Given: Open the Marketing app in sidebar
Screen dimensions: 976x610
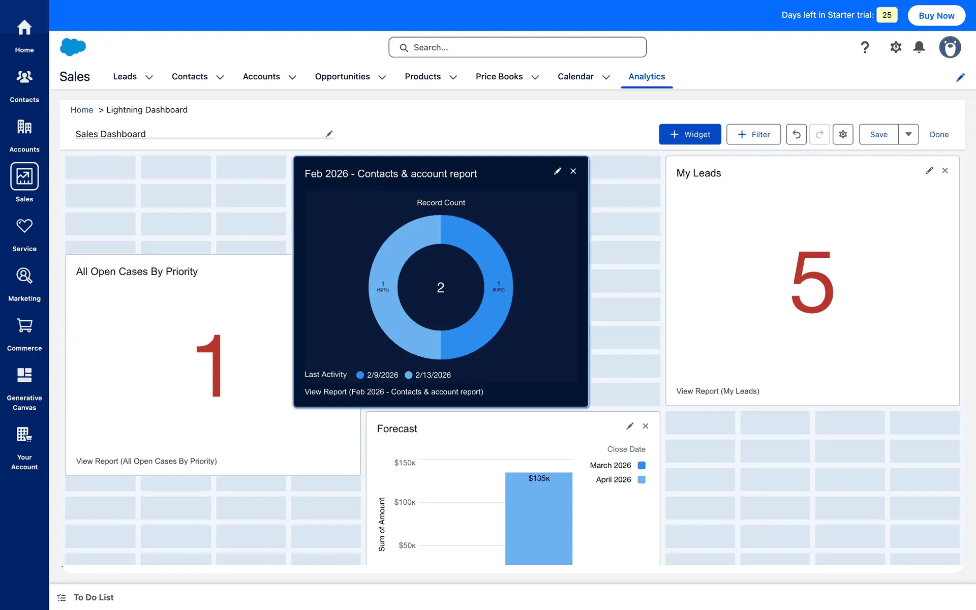Looking at the screenshot, I should (x=24, y=284).
